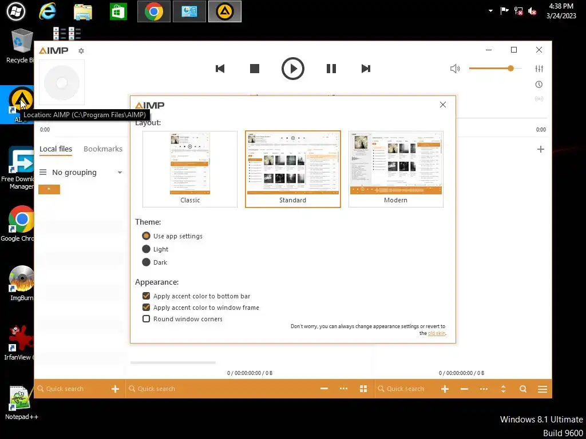Open the main menu hamburger in bottom bar

(543, 389)
